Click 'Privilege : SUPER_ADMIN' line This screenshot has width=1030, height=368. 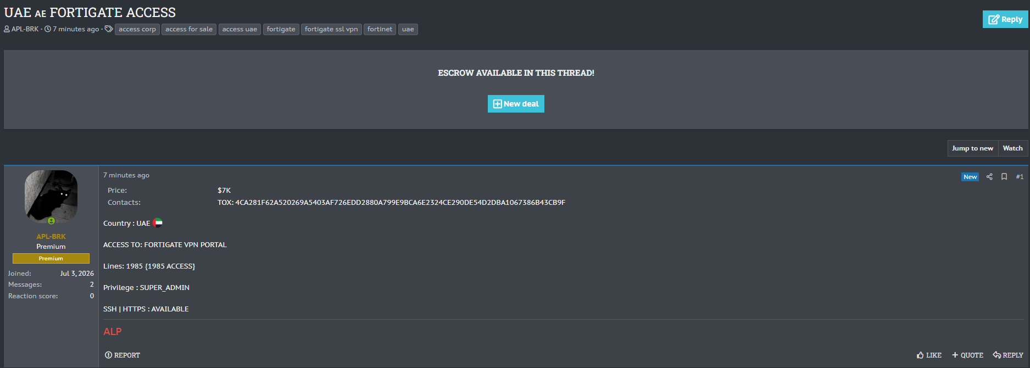[146, 288]
